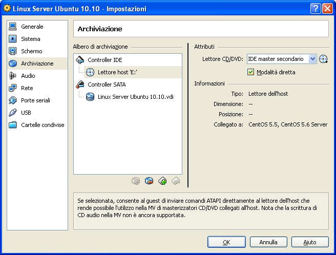The image size is (336, 255).
Task: Go to the Audio settings section
Action: coord(28,76)
